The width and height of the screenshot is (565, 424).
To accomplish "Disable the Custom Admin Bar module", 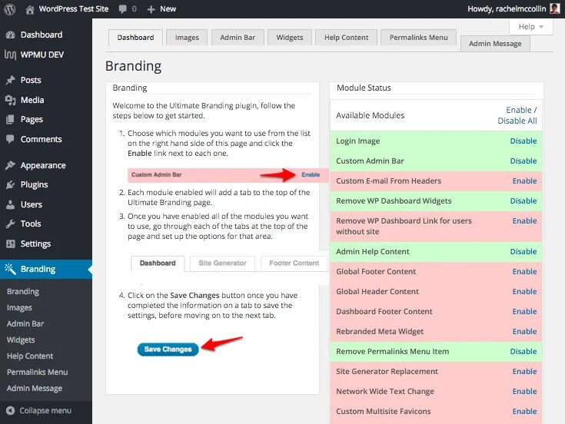I will point(523,161).
